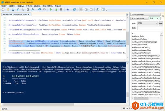Focus the 名称 name input field
Viewport: 165px width, 111px height.
coord(150,28)
